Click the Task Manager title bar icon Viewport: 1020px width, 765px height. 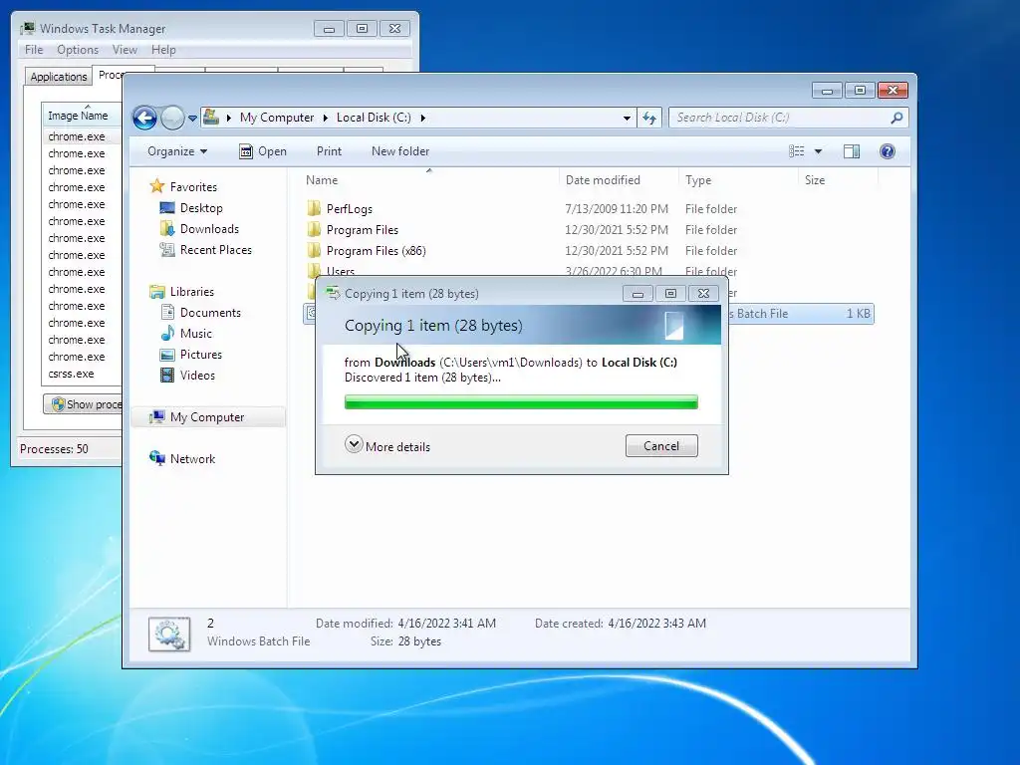pyautogui.click(x=27, y=28)
